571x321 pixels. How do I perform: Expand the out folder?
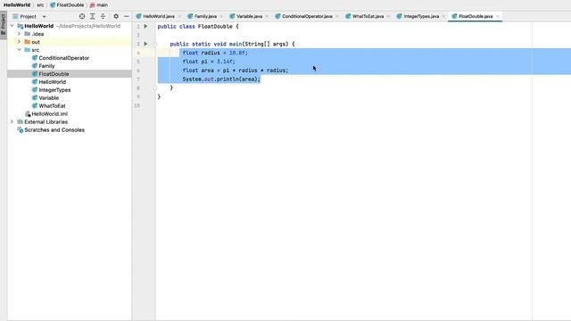click(19, 42)
